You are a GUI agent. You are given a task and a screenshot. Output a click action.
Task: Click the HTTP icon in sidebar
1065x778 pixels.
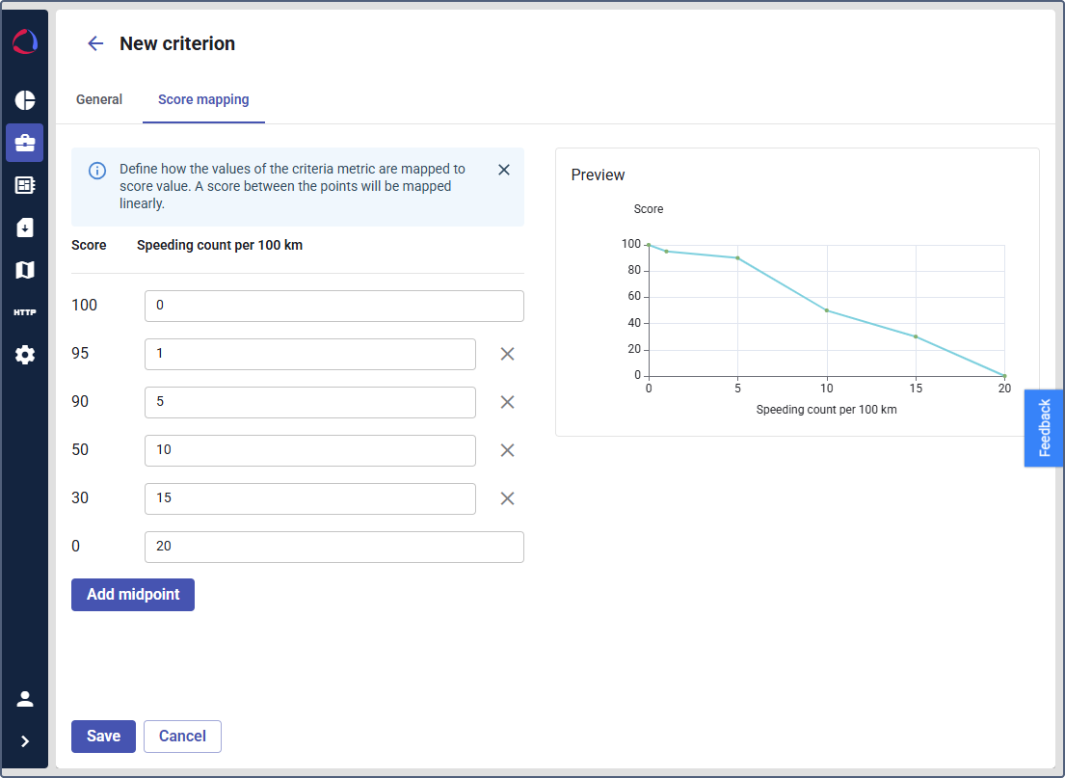(x=25, y=312)
